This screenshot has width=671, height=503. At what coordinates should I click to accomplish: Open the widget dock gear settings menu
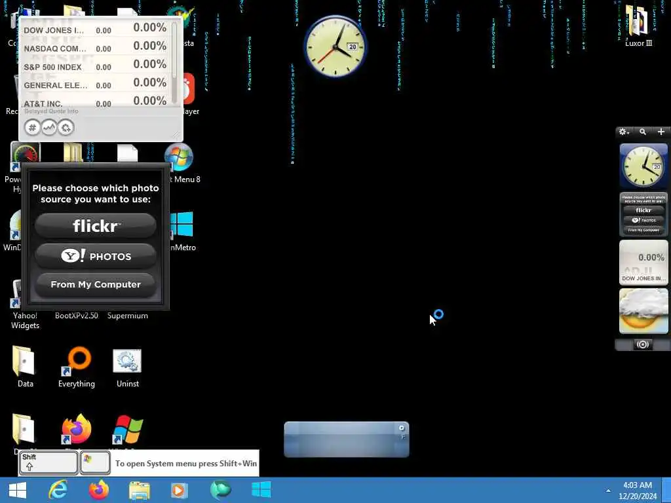(x=624, y=132)
